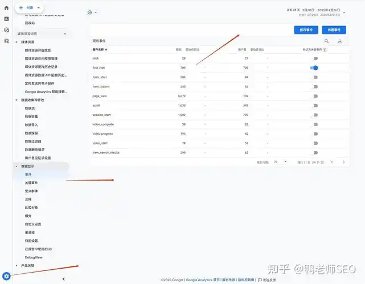Select 事件 in the admin menu
Viewport: 365px width, 284px height.
(x=28, y=174)
